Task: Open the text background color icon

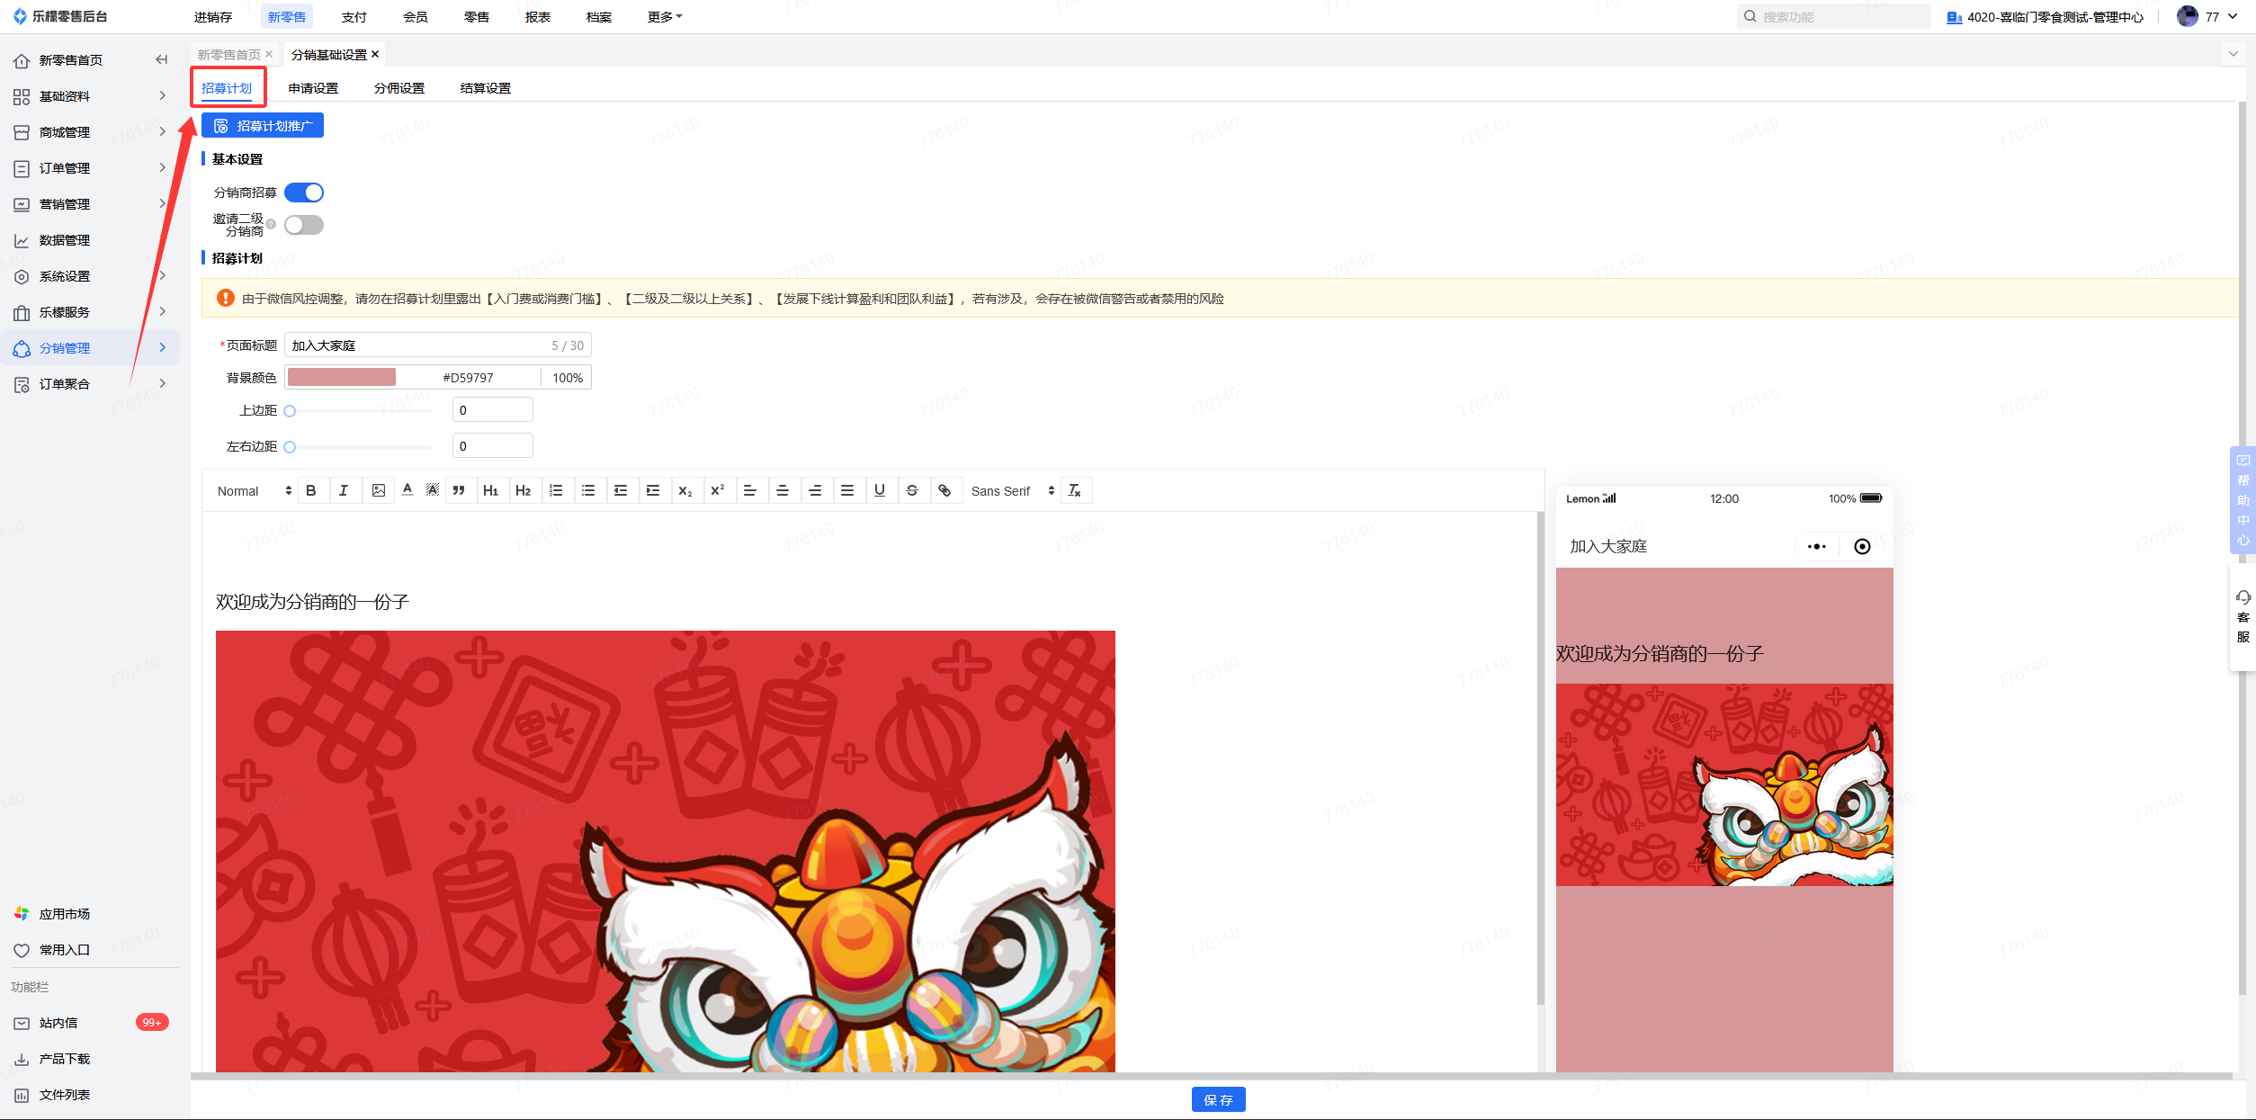Action: pyautogui.click(x=433, y=490)
